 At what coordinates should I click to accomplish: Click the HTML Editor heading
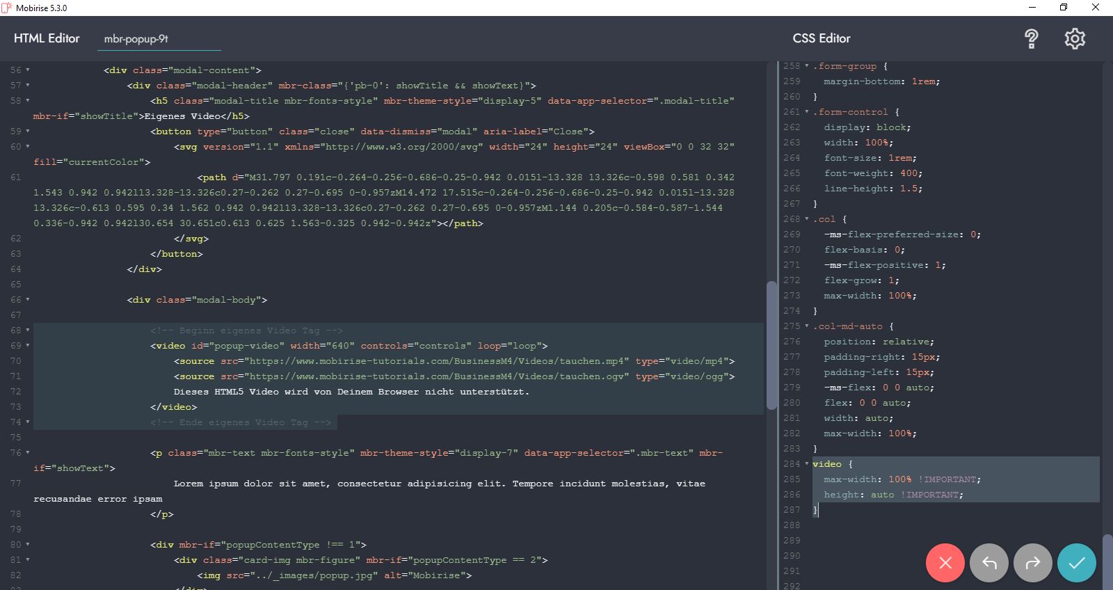(47, 38)
